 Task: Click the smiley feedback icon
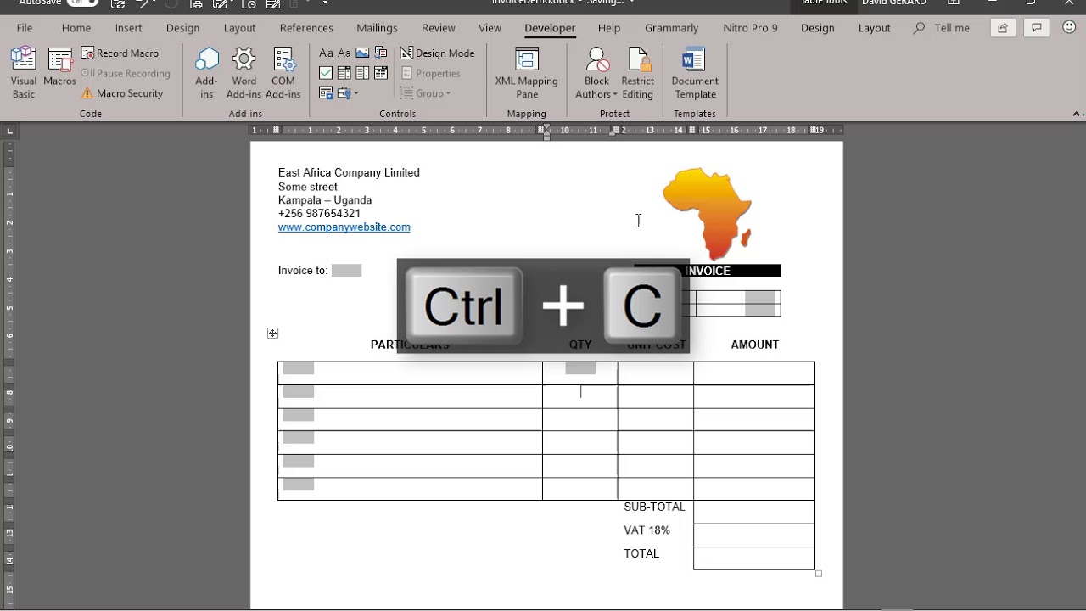(x=1069, y=28)
